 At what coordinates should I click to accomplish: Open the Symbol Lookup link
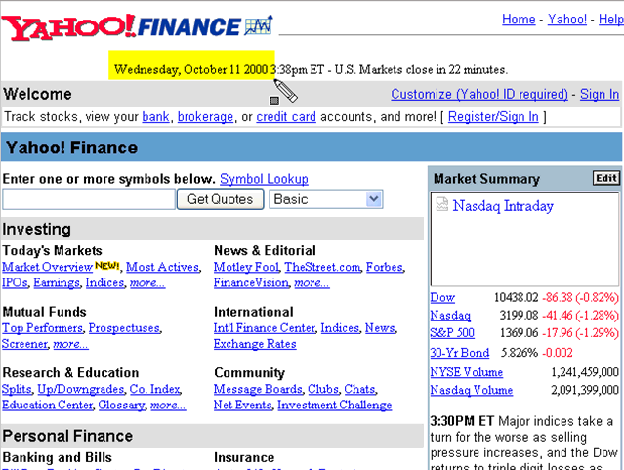pos(264,179)
